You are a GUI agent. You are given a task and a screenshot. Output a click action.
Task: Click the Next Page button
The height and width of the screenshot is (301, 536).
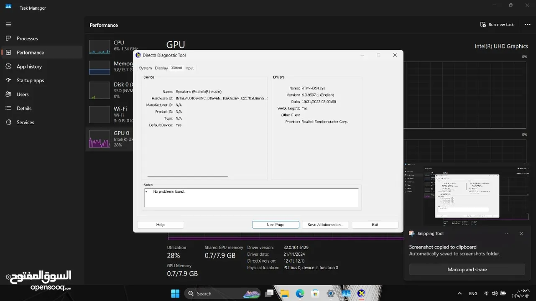coord(276,224)
